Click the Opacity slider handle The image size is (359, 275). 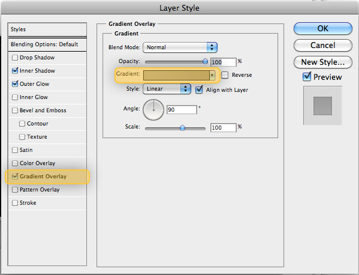pos(205,61)
